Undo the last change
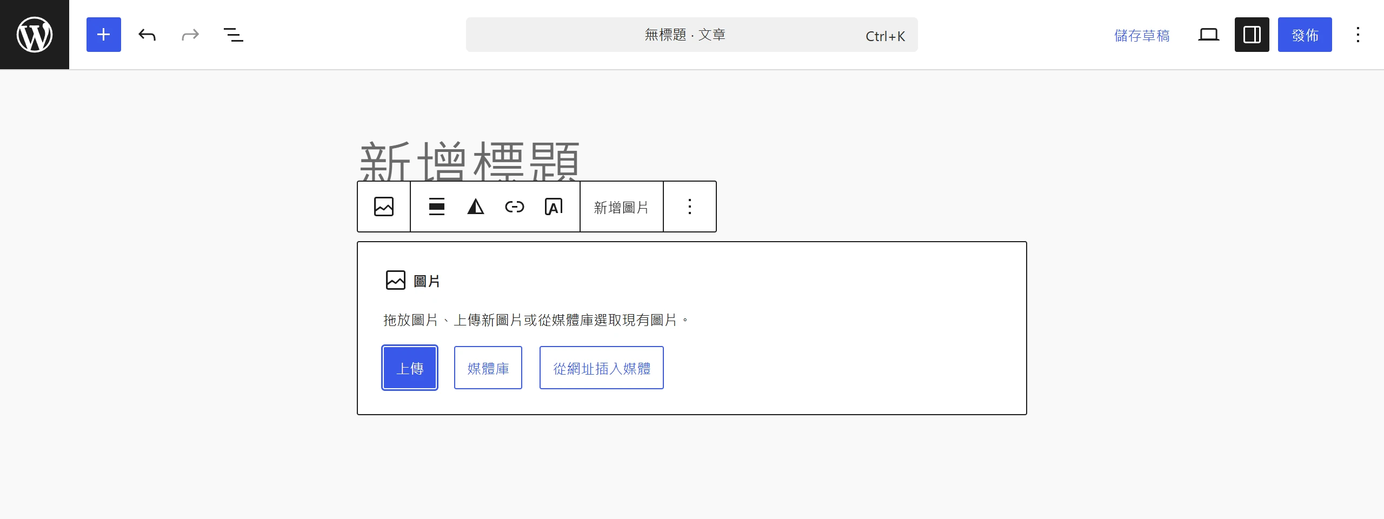Viewport: 1384px width, 519px height. [147, 35]
